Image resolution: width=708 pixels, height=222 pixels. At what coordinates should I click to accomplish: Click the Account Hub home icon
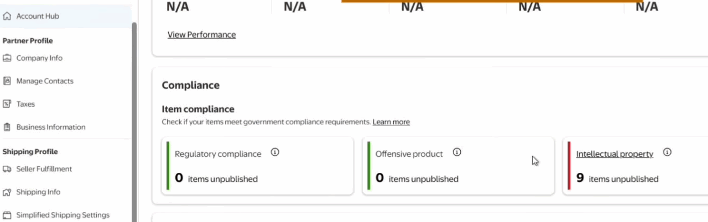pyautogui.click(x=7, y=17)
